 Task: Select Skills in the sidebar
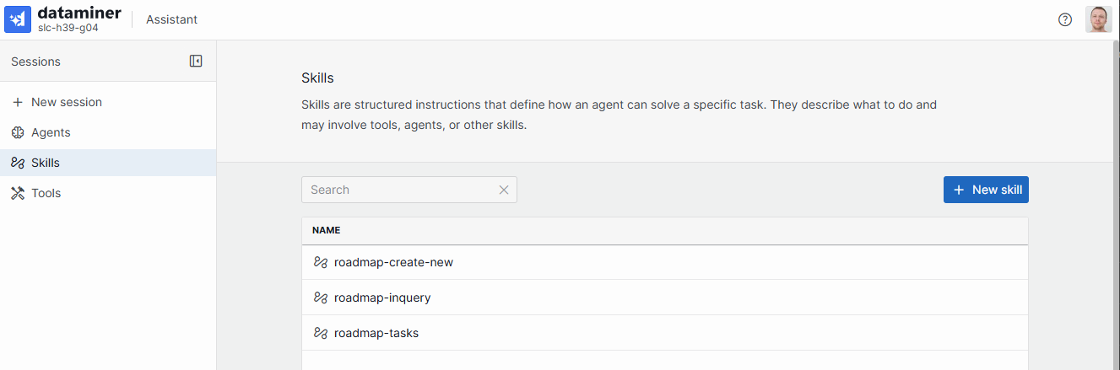pos(108,163)
